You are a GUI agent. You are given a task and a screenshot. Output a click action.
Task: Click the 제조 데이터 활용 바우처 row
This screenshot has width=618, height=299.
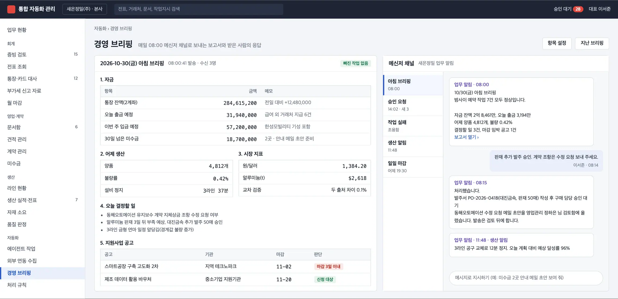[236, 279]
